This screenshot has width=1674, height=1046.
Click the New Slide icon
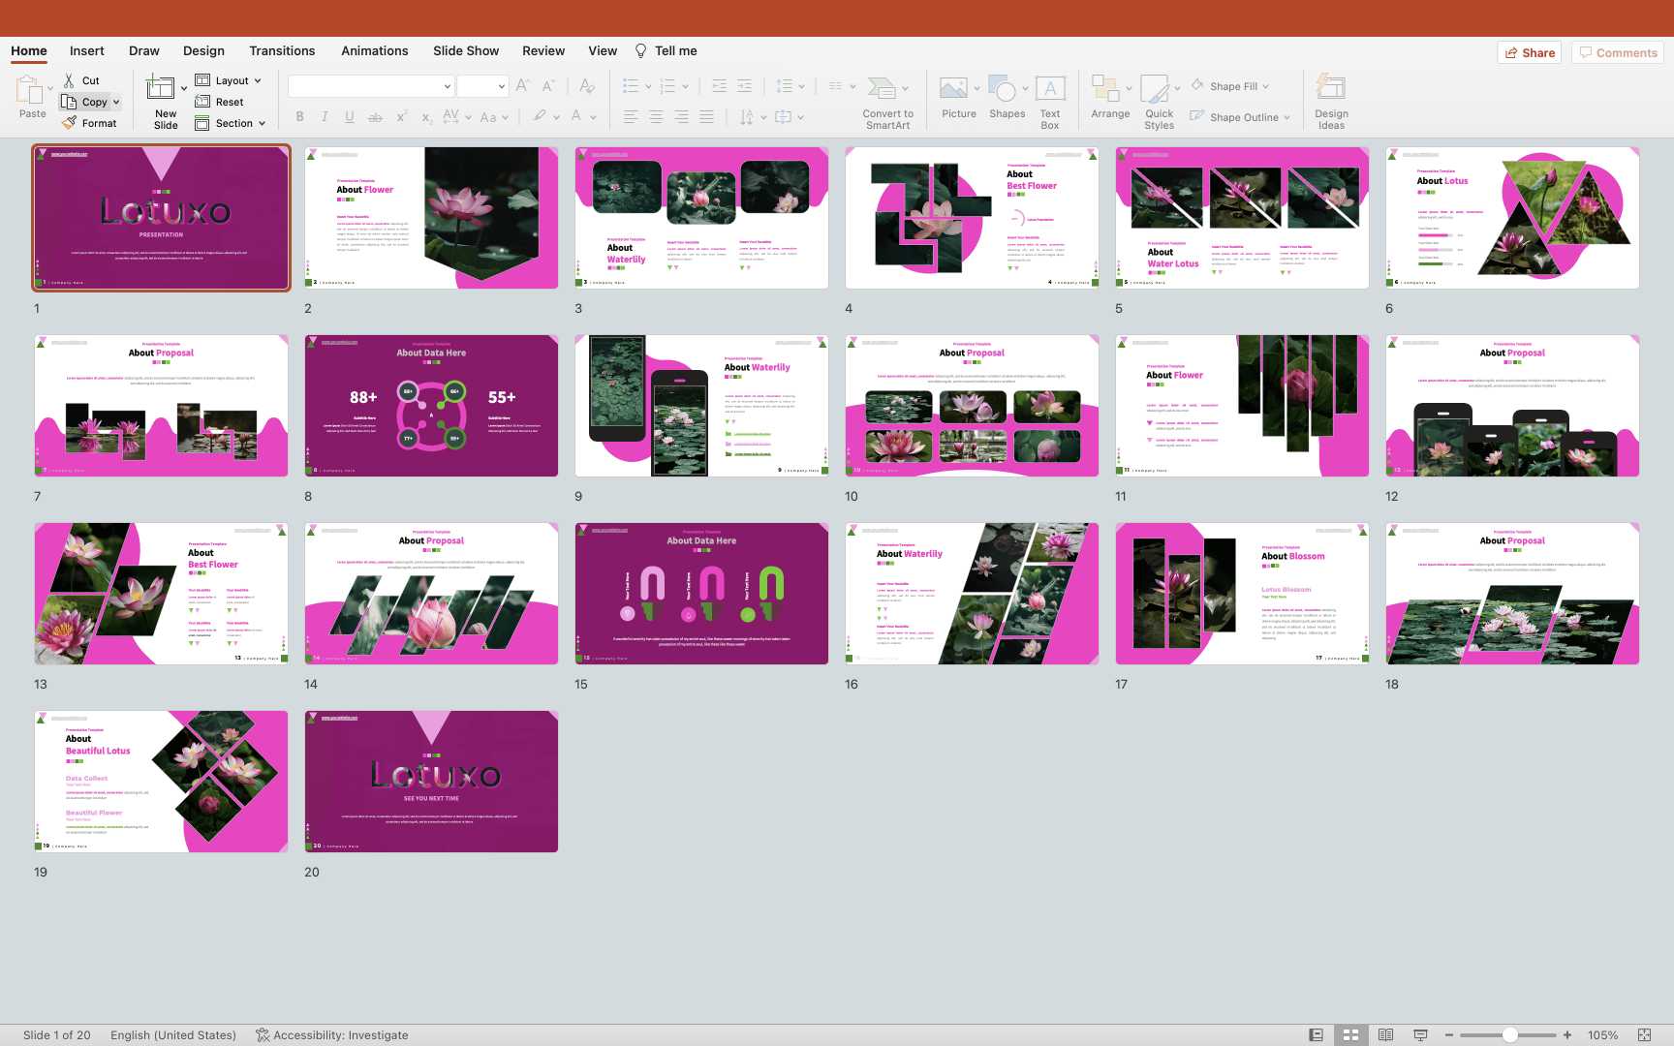click(161, 89)
